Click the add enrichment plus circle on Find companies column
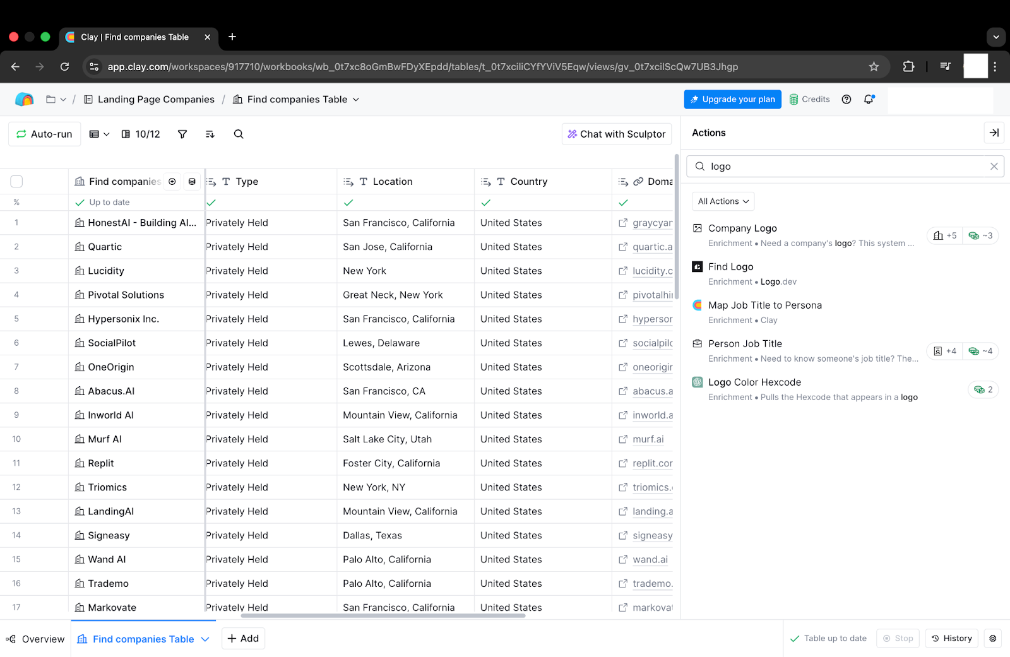The image size is (1010, 657). point(172,181)
